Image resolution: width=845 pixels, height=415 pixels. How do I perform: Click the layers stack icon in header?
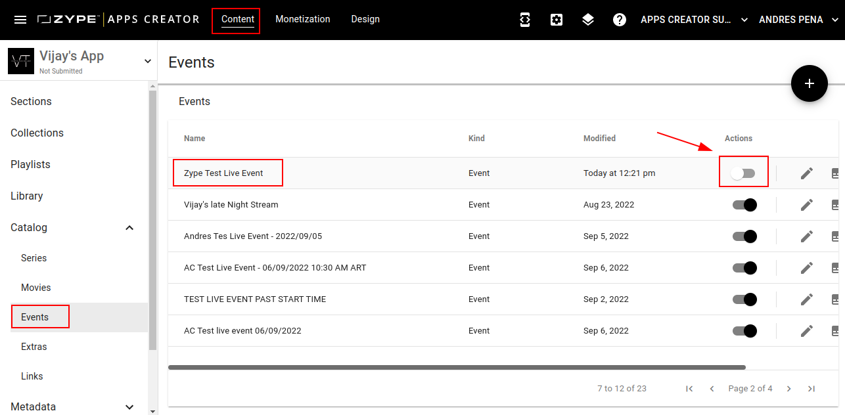pyautogui.click(x=588, y=20)
